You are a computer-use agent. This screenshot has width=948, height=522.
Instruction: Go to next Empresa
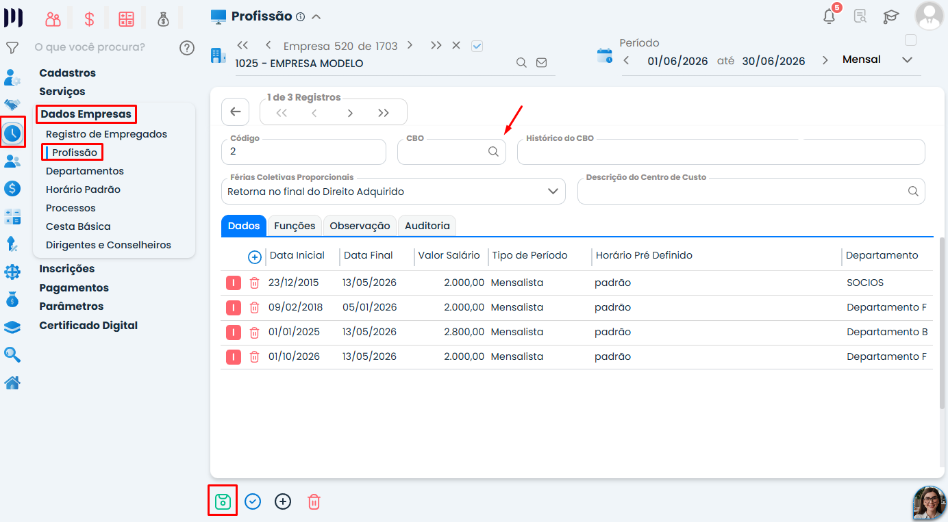tap(410, 45)
